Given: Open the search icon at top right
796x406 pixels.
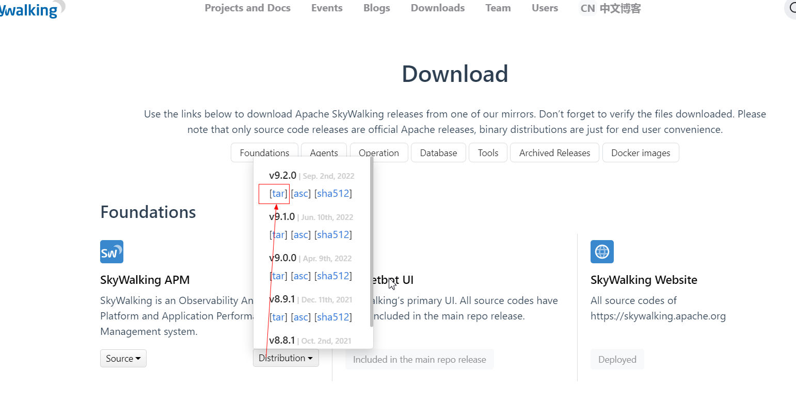Looking at the screenshot, I should click(791, 9).
